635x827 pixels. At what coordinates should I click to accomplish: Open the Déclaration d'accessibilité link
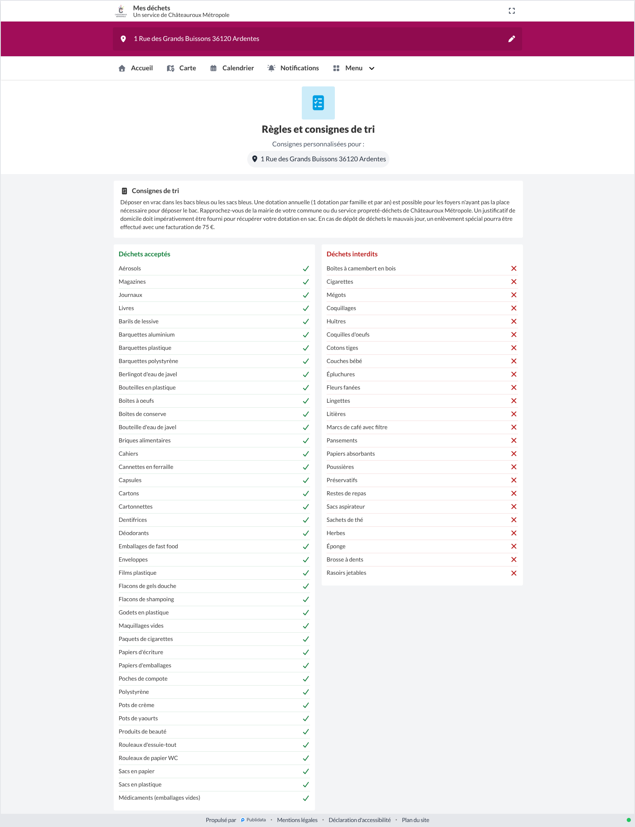coord(360,820)
